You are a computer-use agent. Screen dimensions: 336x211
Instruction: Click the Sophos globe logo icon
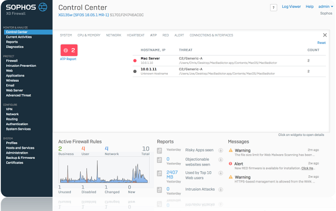pos(42,7)
